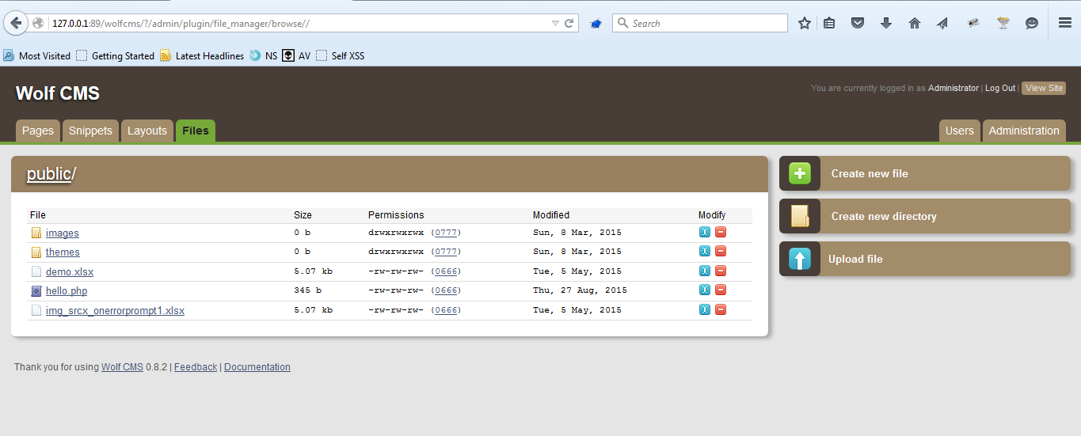The height and width of the screenshot is (436, 1081).
Task: Click delete icon for demo.xlsx
Action: (721, 271)
